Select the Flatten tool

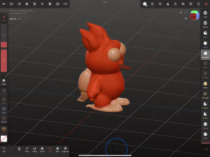tap(205, 105)
